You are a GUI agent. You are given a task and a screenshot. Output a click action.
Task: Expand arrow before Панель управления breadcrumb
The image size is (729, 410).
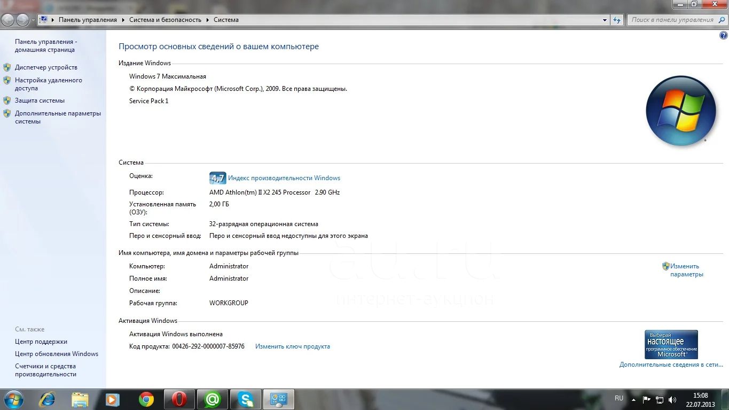click(53, 20)
